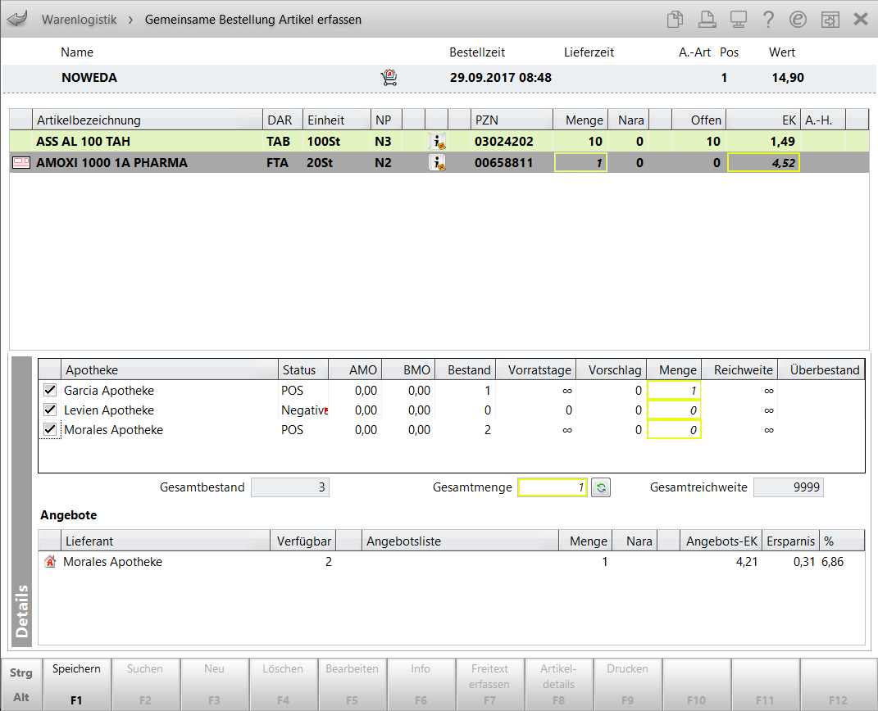Image resolution: width=878 pixels, height=711 pixels.
Task: Click the PZN column header
Action: coord(512,120)
